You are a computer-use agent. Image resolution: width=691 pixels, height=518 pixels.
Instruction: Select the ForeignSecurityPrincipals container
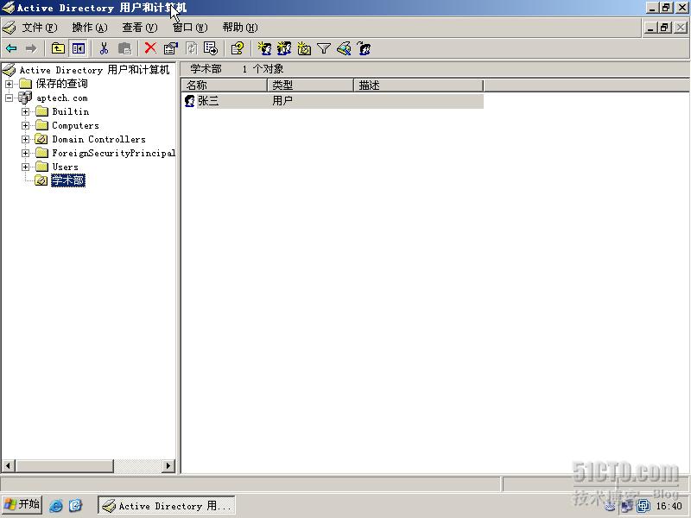point(114,154)
